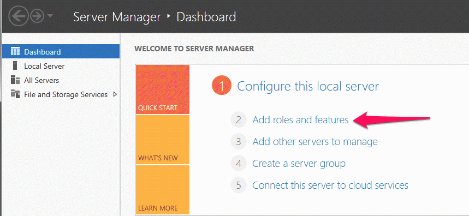The image size is (469, 216).
Task: Open File and Storage Services
Action: coord(66,95)
